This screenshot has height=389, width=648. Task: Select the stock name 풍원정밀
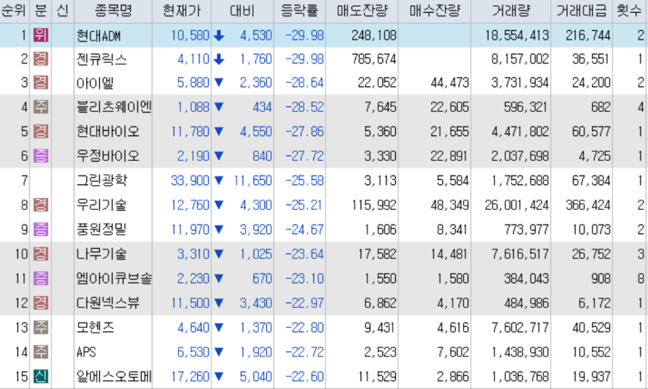pyautogui.click(x=102, y=229)
